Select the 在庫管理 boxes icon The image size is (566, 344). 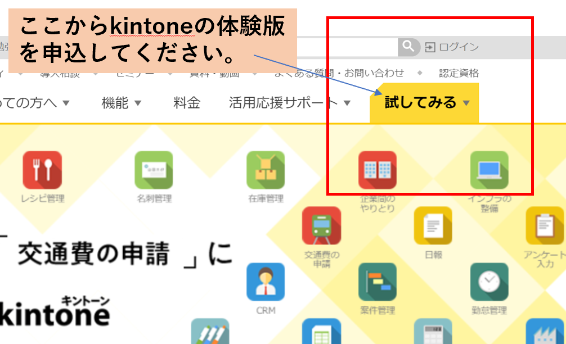(266, 170)
